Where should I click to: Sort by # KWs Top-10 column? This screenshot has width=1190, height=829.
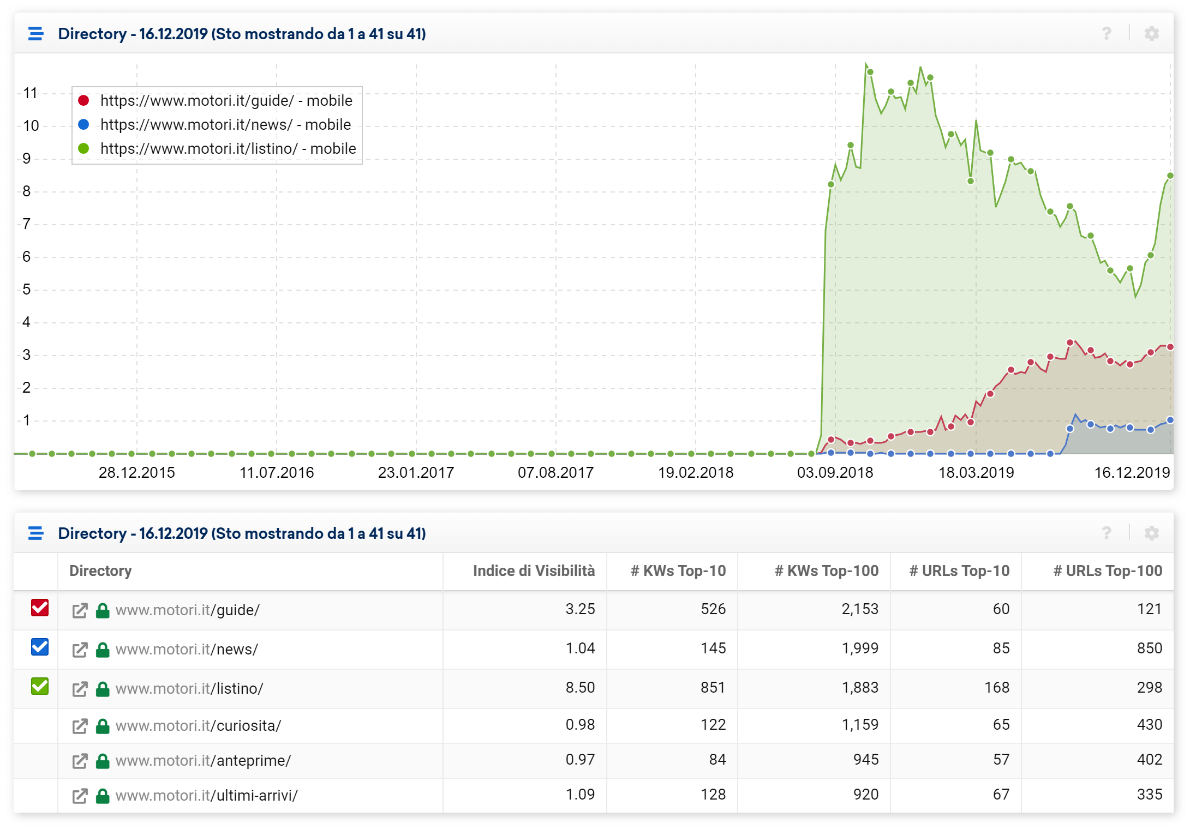[x=678, y=570]
